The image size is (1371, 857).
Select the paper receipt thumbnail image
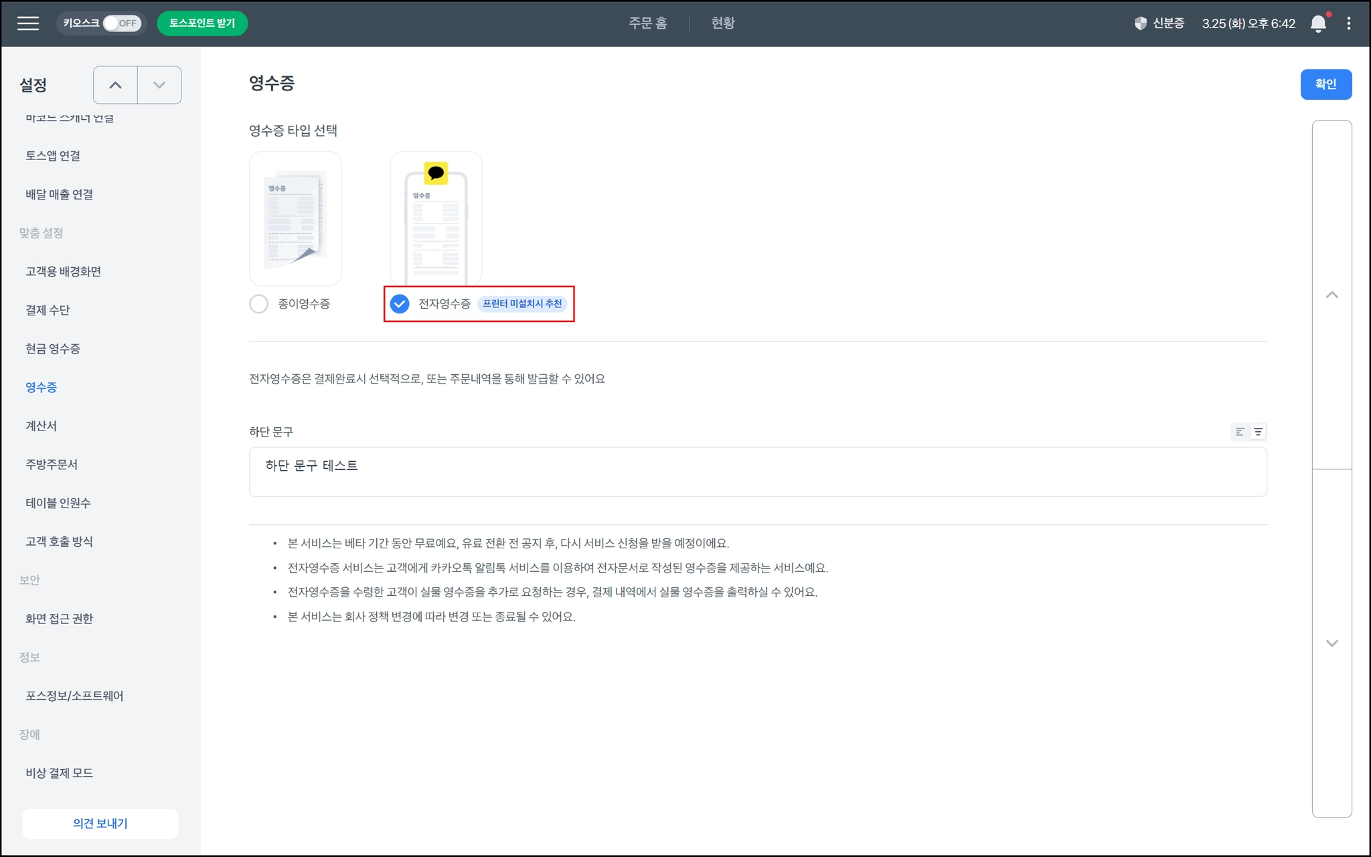[x=295, y=219]
